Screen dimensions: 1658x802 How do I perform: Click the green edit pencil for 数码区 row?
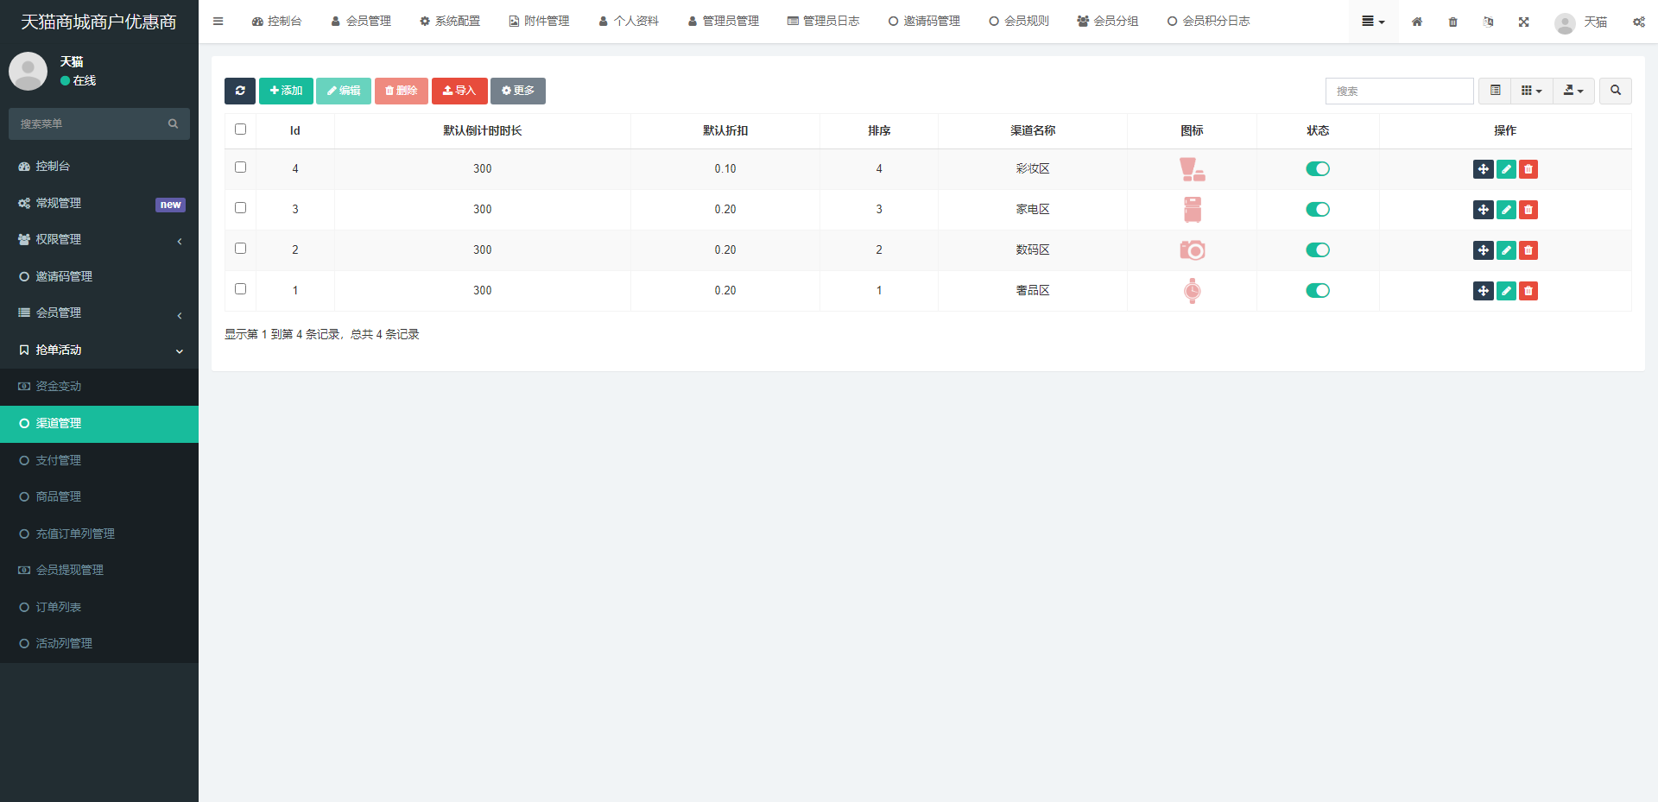point(1506,250)
